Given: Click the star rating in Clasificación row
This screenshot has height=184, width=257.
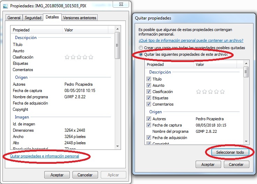Looking at the screenshot, I should tap(79, 57).
